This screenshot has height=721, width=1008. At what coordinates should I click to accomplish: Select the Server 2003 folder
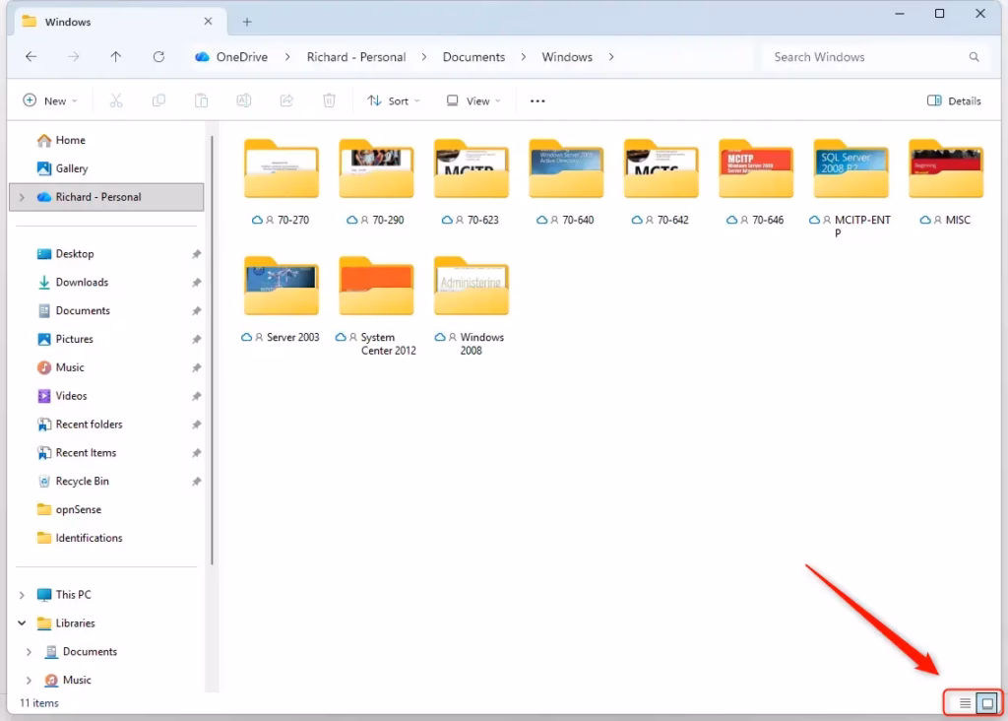(281, 299)
